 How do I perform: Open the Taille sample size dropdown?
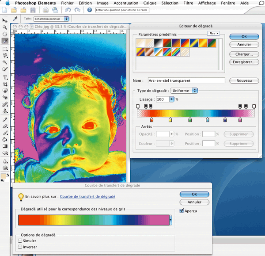[x=51, y=19]
